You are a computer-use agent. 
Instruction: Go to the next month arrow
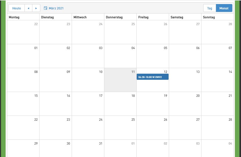[x=36, y=8]
